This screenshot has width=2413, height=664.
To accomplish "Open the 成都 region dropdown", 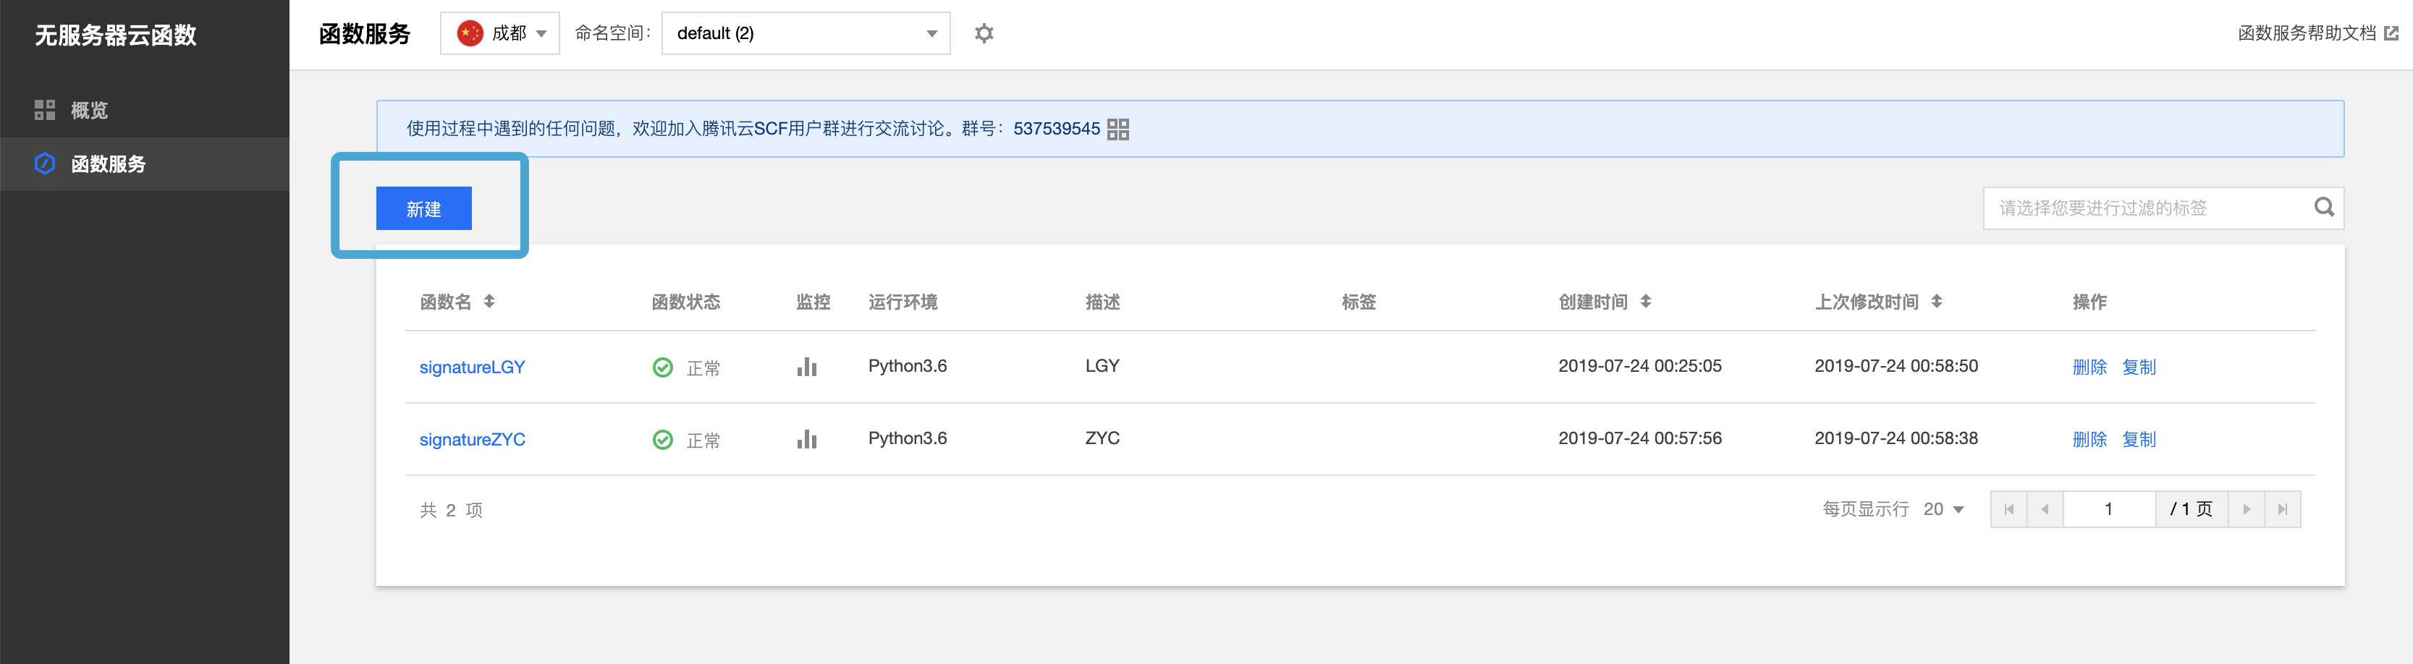I will (x=500, y=34).
